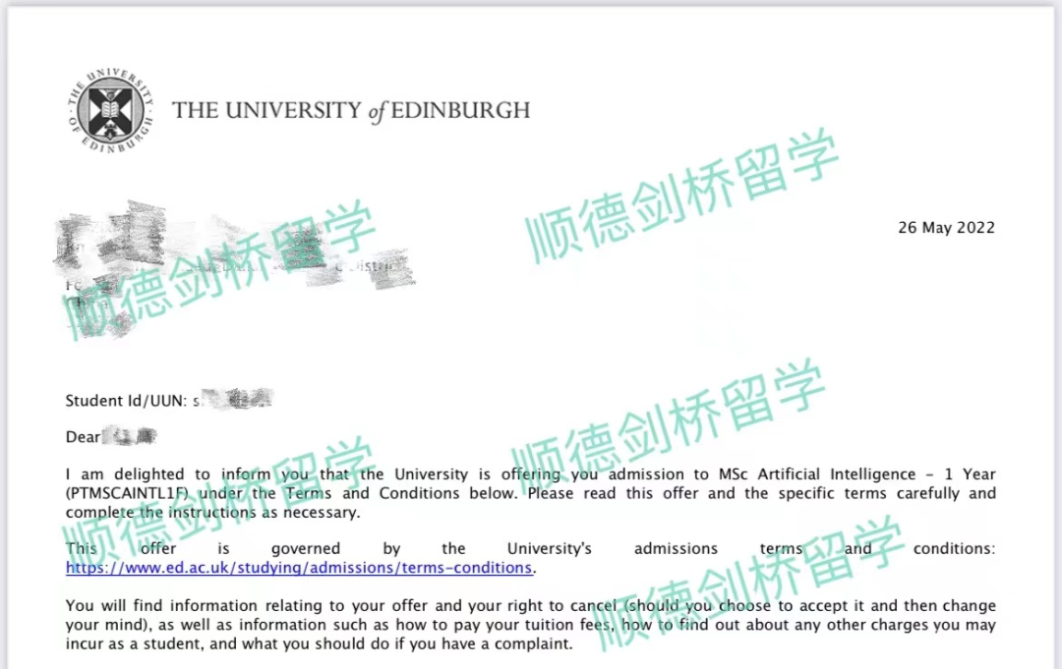Click the phrase 'how to pay your tuition fees'
Screen dimensions: 1062x669
tap(503, 625)
